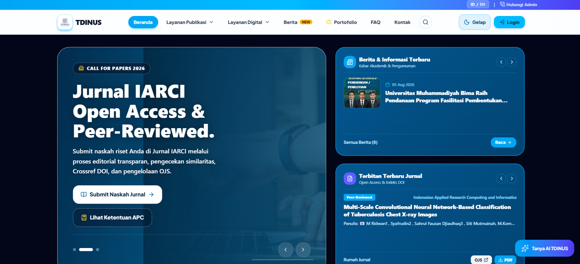Click Indonesian Applied Research Computing and Informatics

pos(465,197)
